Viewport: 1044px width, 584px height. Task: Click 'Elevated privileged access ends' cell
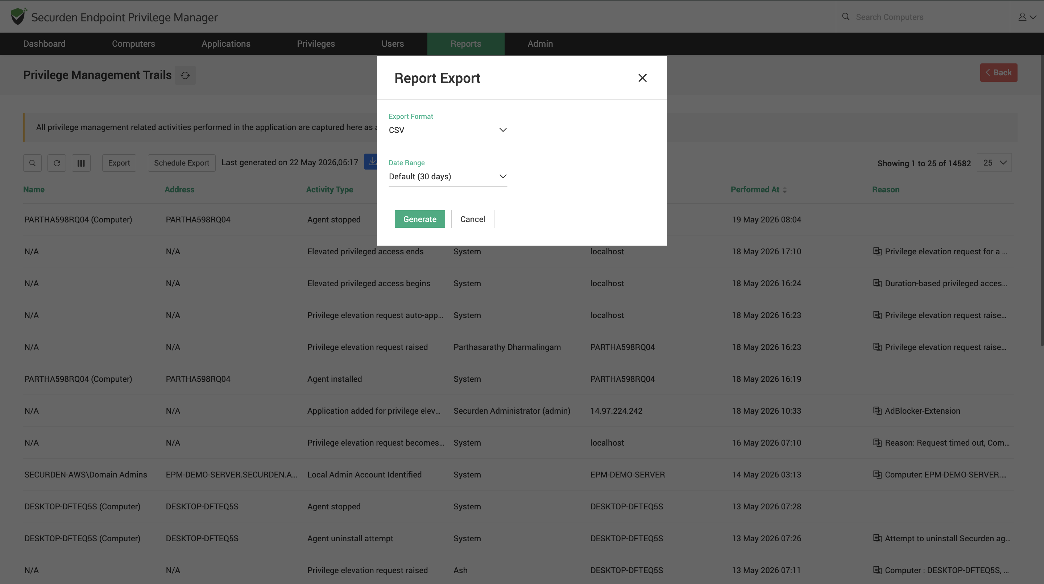pyautogui.click(x=365, y=251)
